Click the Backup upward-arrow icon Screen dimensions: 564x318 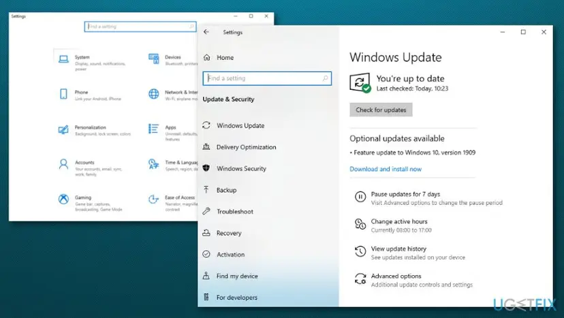[206, 189]
